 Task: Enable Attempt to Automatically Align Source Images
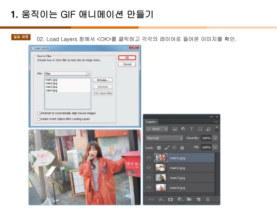pyautogui.click(x=39, y=113)
